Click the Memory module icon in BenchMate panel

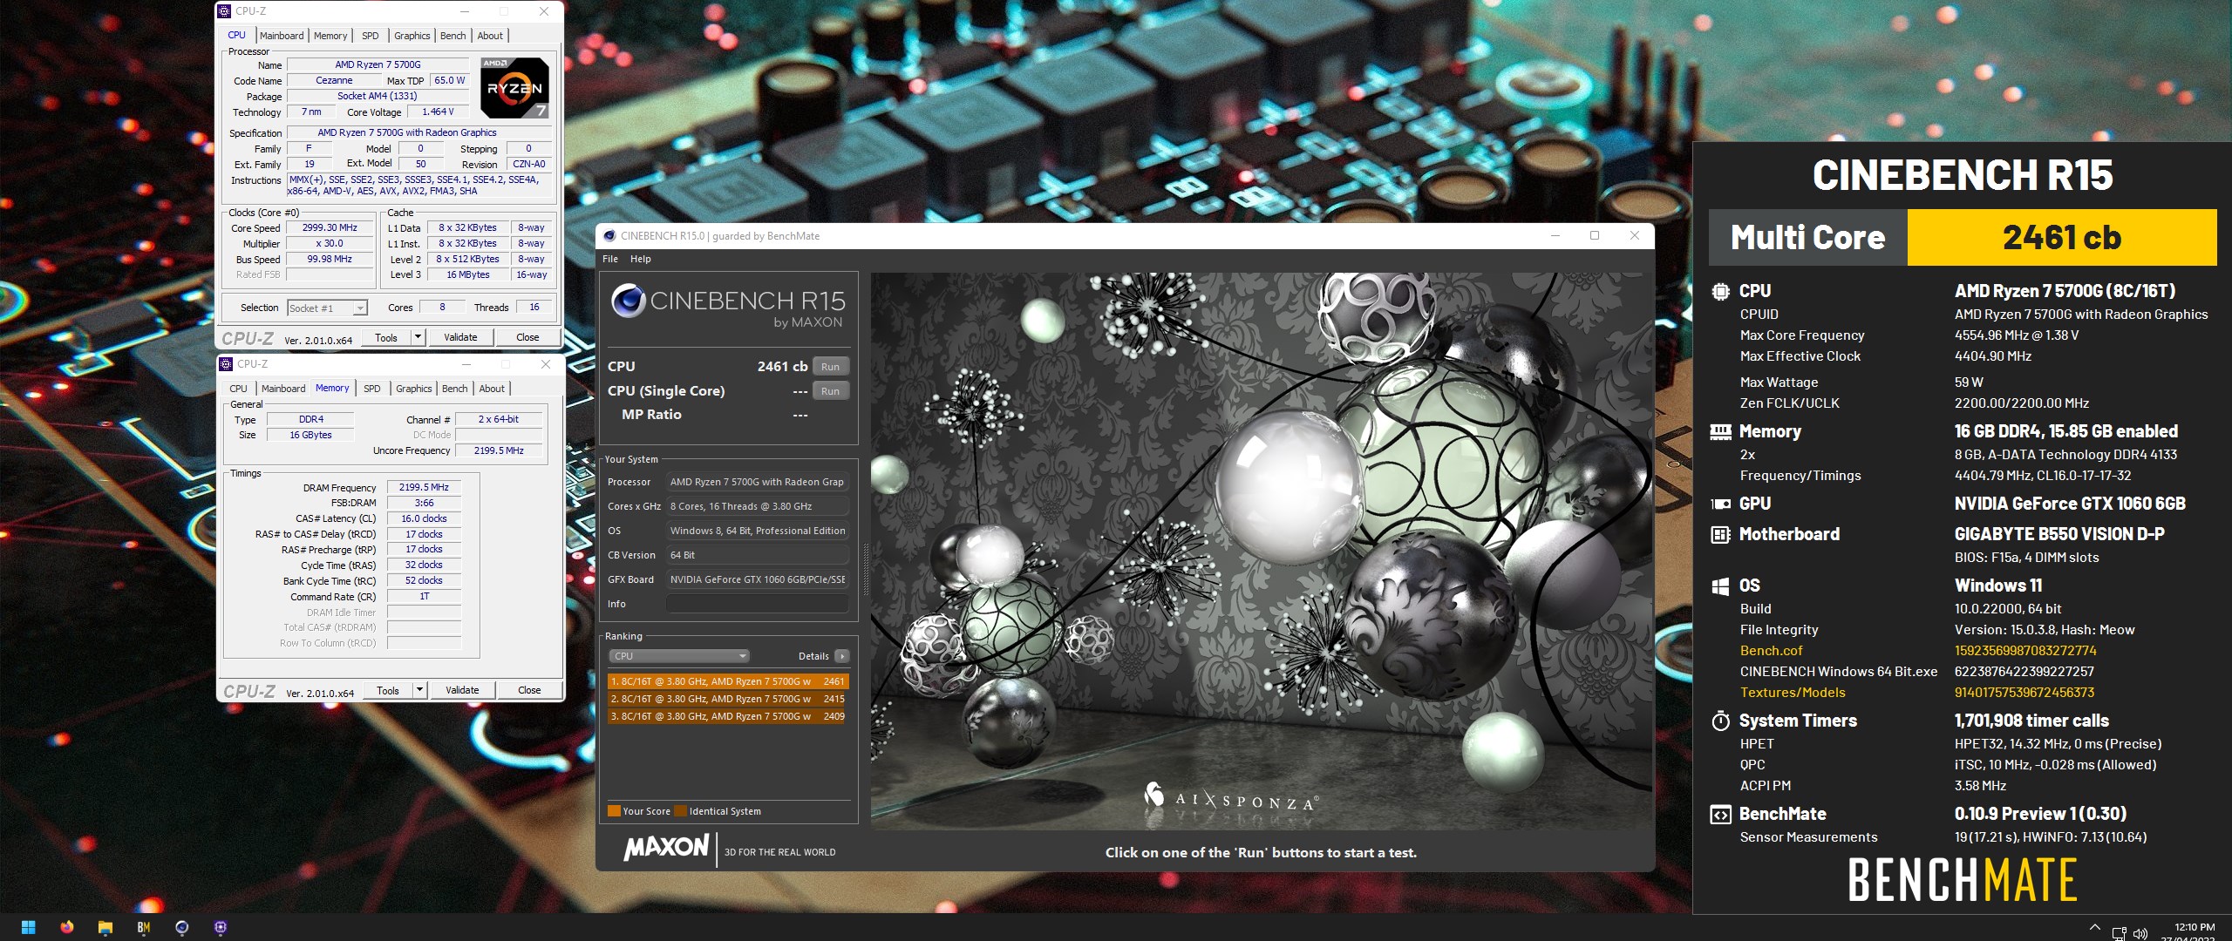1720,431
